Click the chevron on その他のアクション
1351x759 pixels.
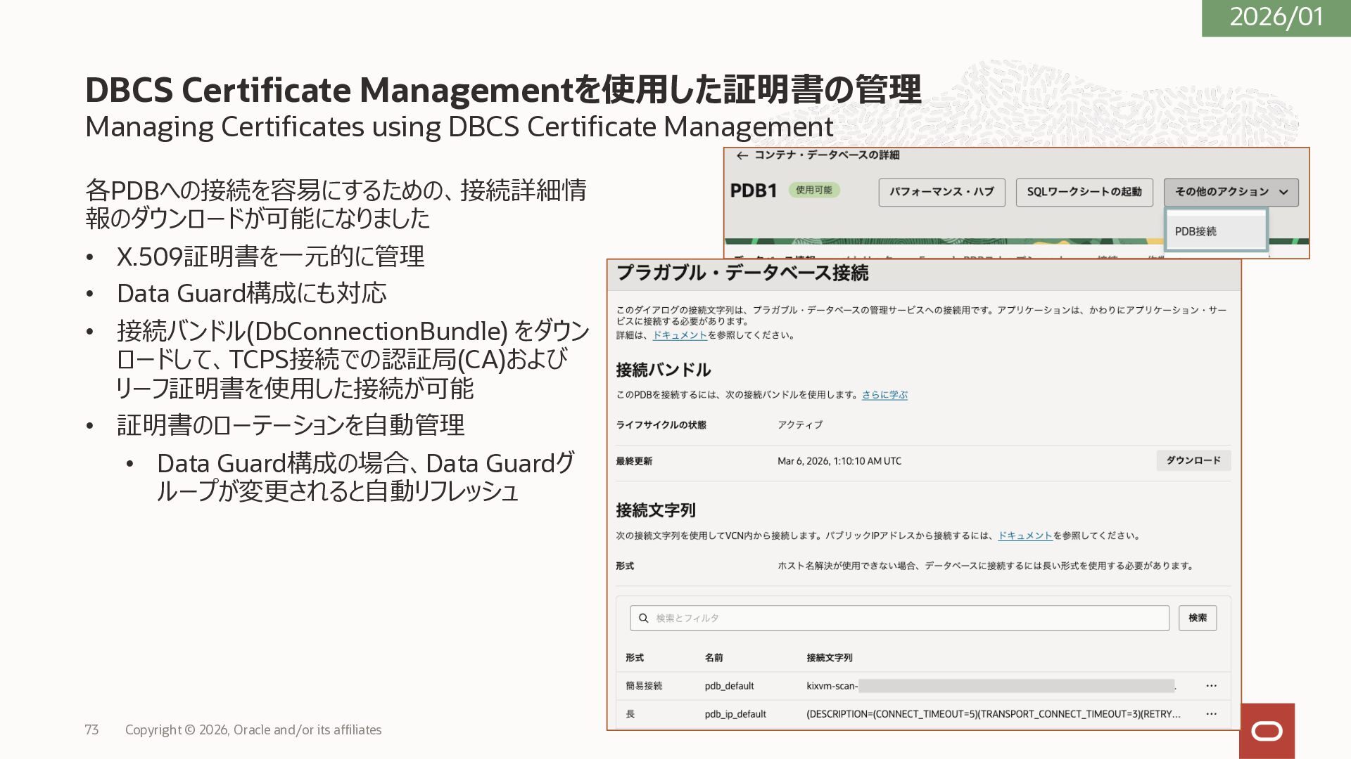coord(1283,192)
